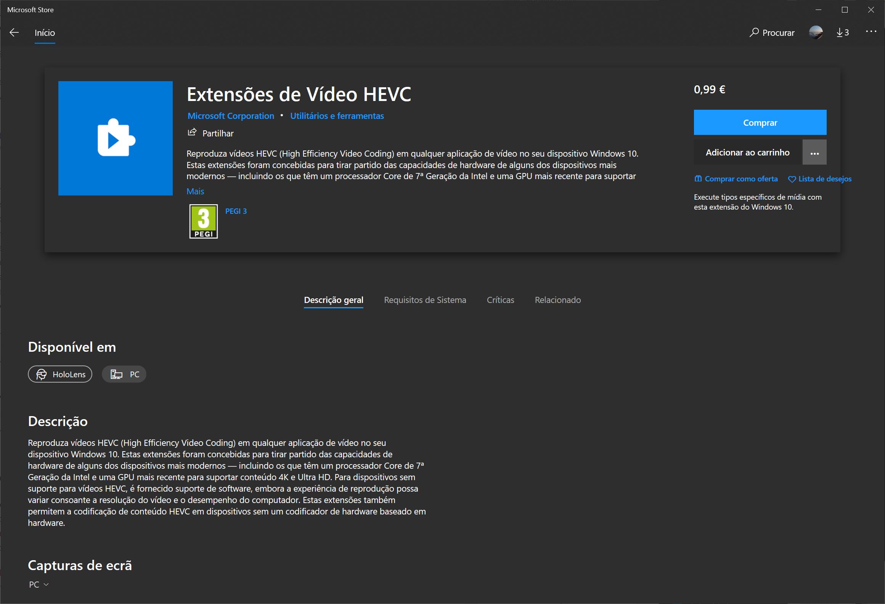Select the HoloLens platform chip

(x=60, y=374)
